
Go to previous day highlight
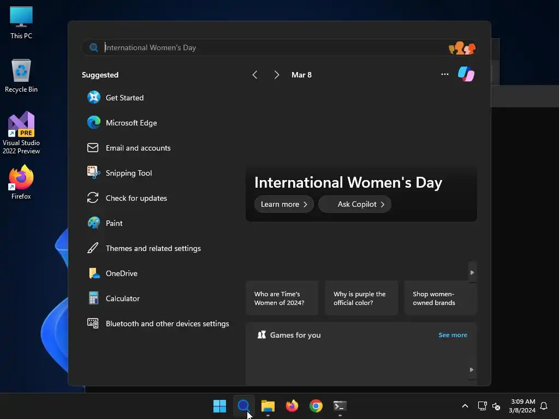pyautogui.click(x=254, y=74)
